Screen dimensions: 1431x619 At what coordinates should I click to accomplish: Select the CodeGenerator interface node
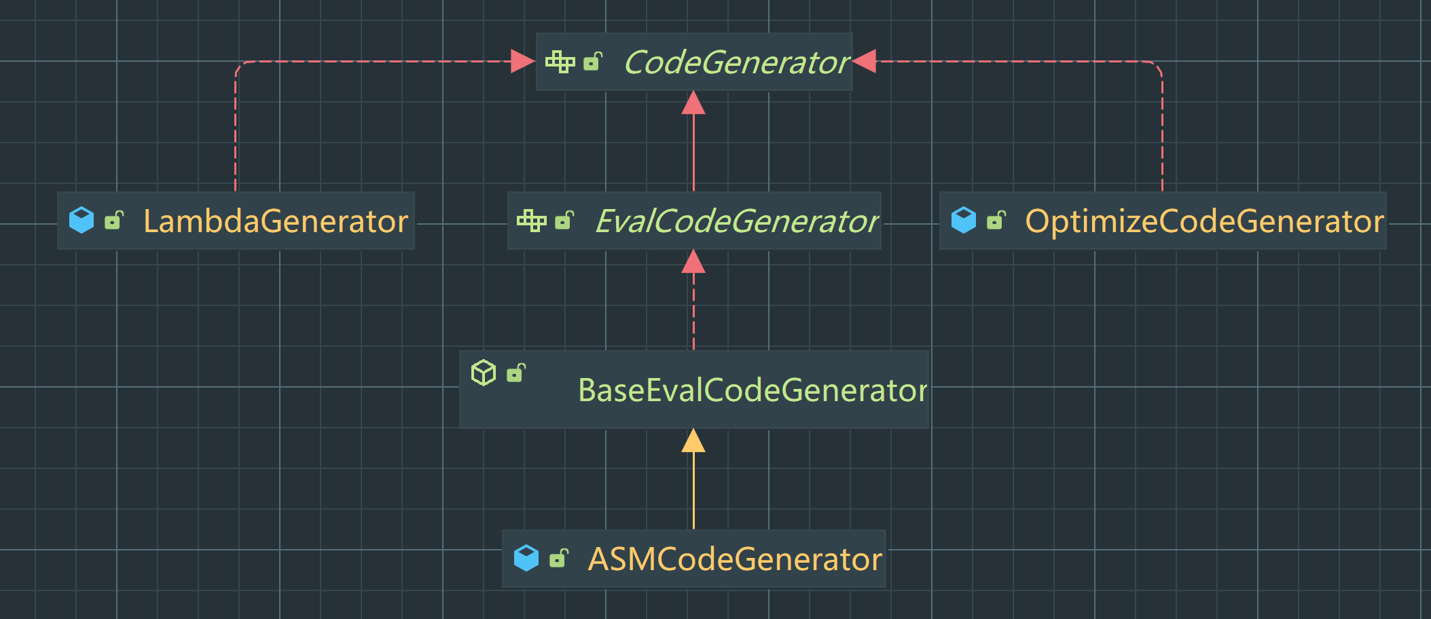pyautogui.click(x=737, y=62)
